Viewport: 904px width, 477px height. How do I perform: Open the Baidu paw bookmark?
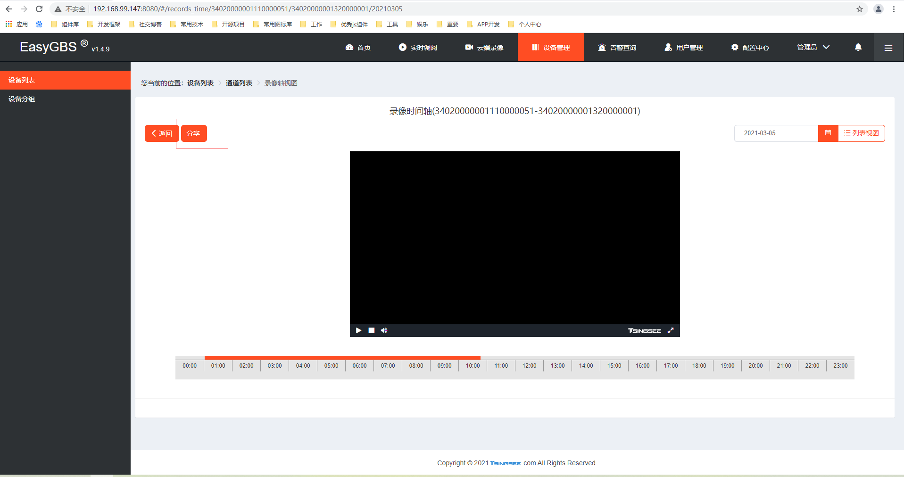(39, 24)
